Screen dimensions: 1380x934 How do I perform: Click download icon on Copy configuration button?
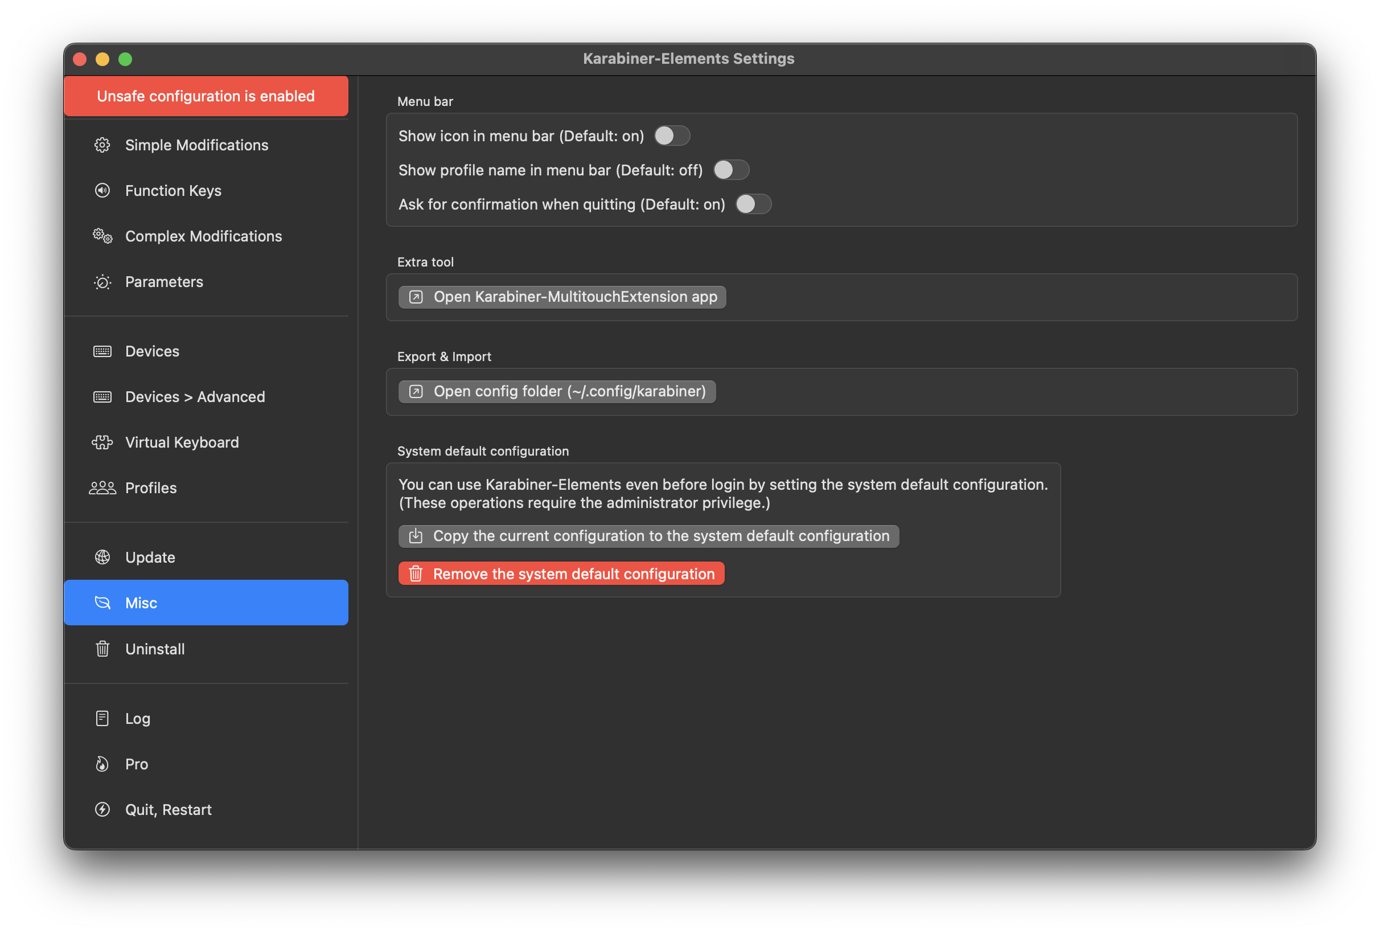[x=416, y=536]
